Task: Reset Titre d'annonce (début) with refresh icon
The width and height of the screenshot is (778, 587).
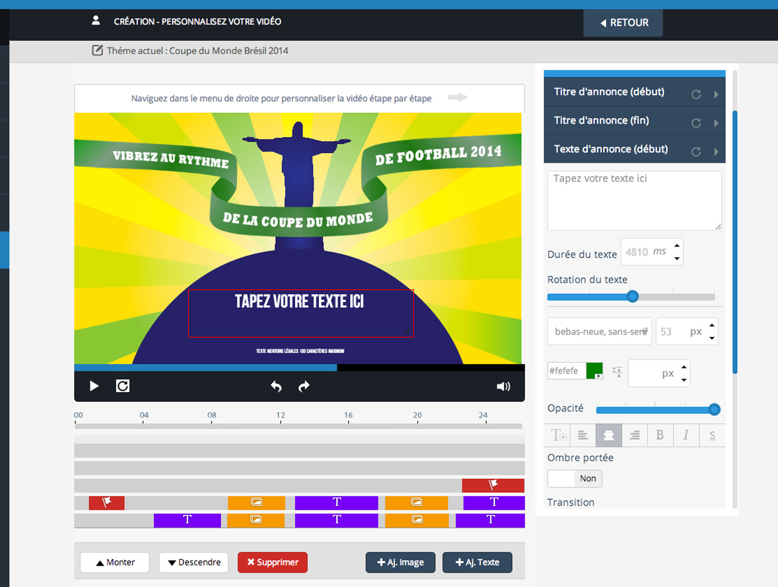Action: tap(696, 94)
